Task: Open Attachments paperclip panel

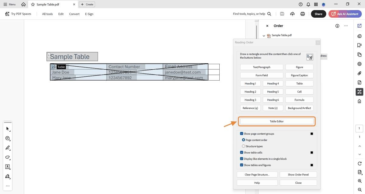Action: pos(360,73)
